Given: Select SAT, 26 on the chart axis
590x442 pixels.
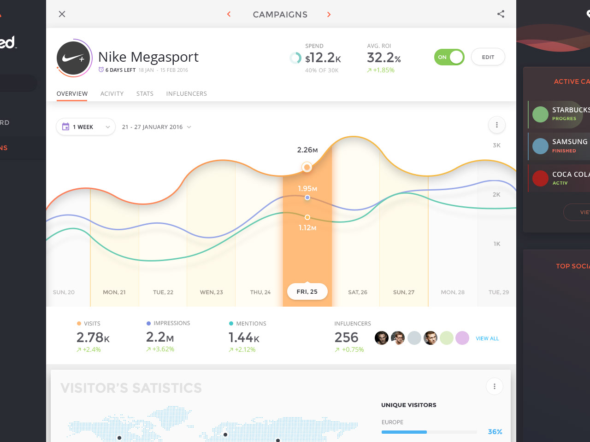Looking at the screenshot, I should pos(358,292).
